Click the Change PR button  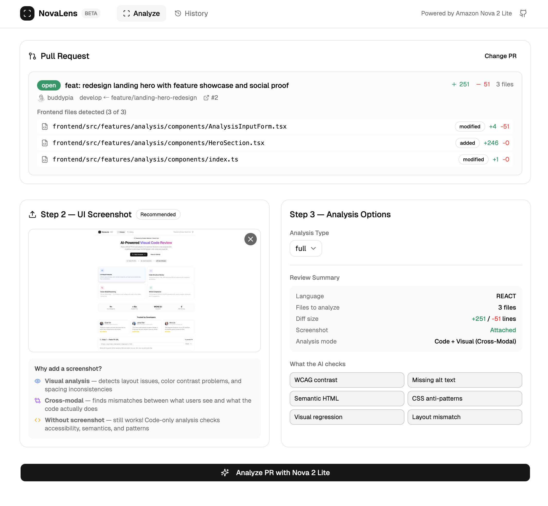click(500, 56)
